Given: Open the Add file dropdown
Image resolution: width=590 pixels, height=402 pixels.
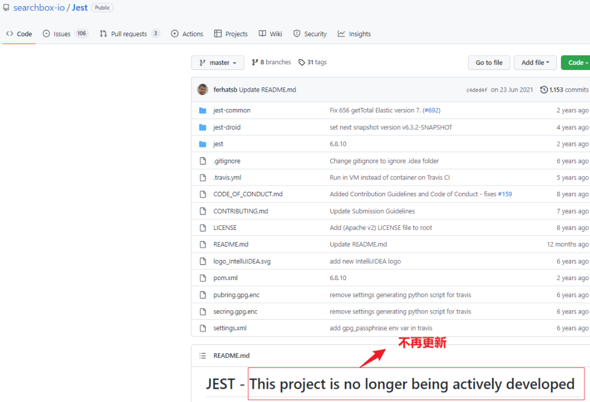Looking at the screenshot, I should (535, 63).
